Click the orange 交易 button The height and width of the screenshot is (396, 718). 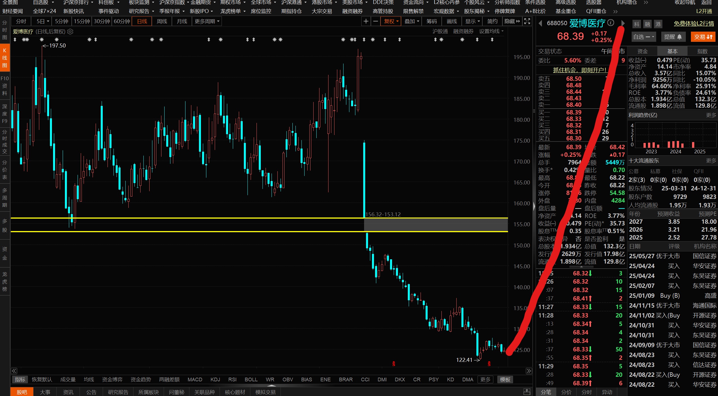[x=703, y=37]
